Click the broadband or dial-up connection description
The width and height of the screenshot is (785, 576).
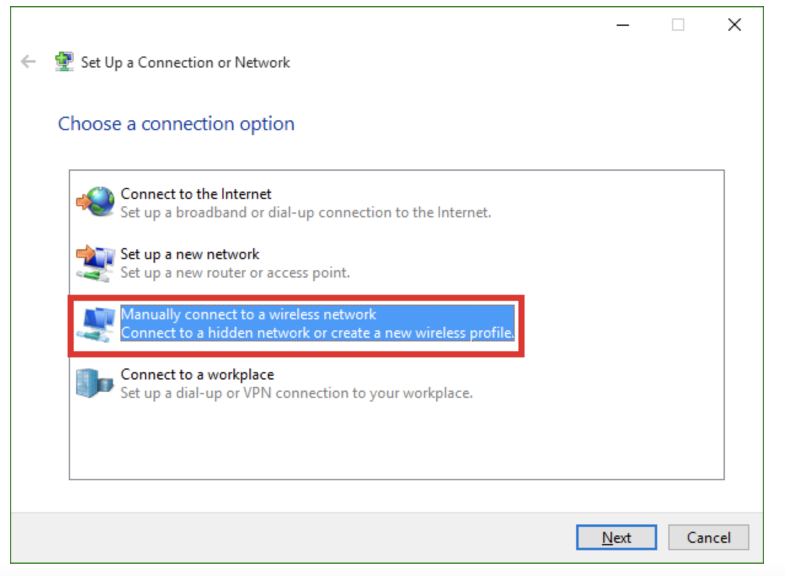click(x=306, y=212)
